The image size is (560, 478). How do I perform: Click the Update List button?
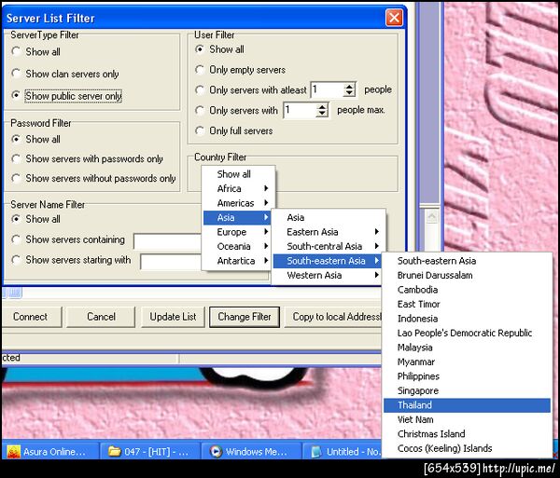point(173,317)
